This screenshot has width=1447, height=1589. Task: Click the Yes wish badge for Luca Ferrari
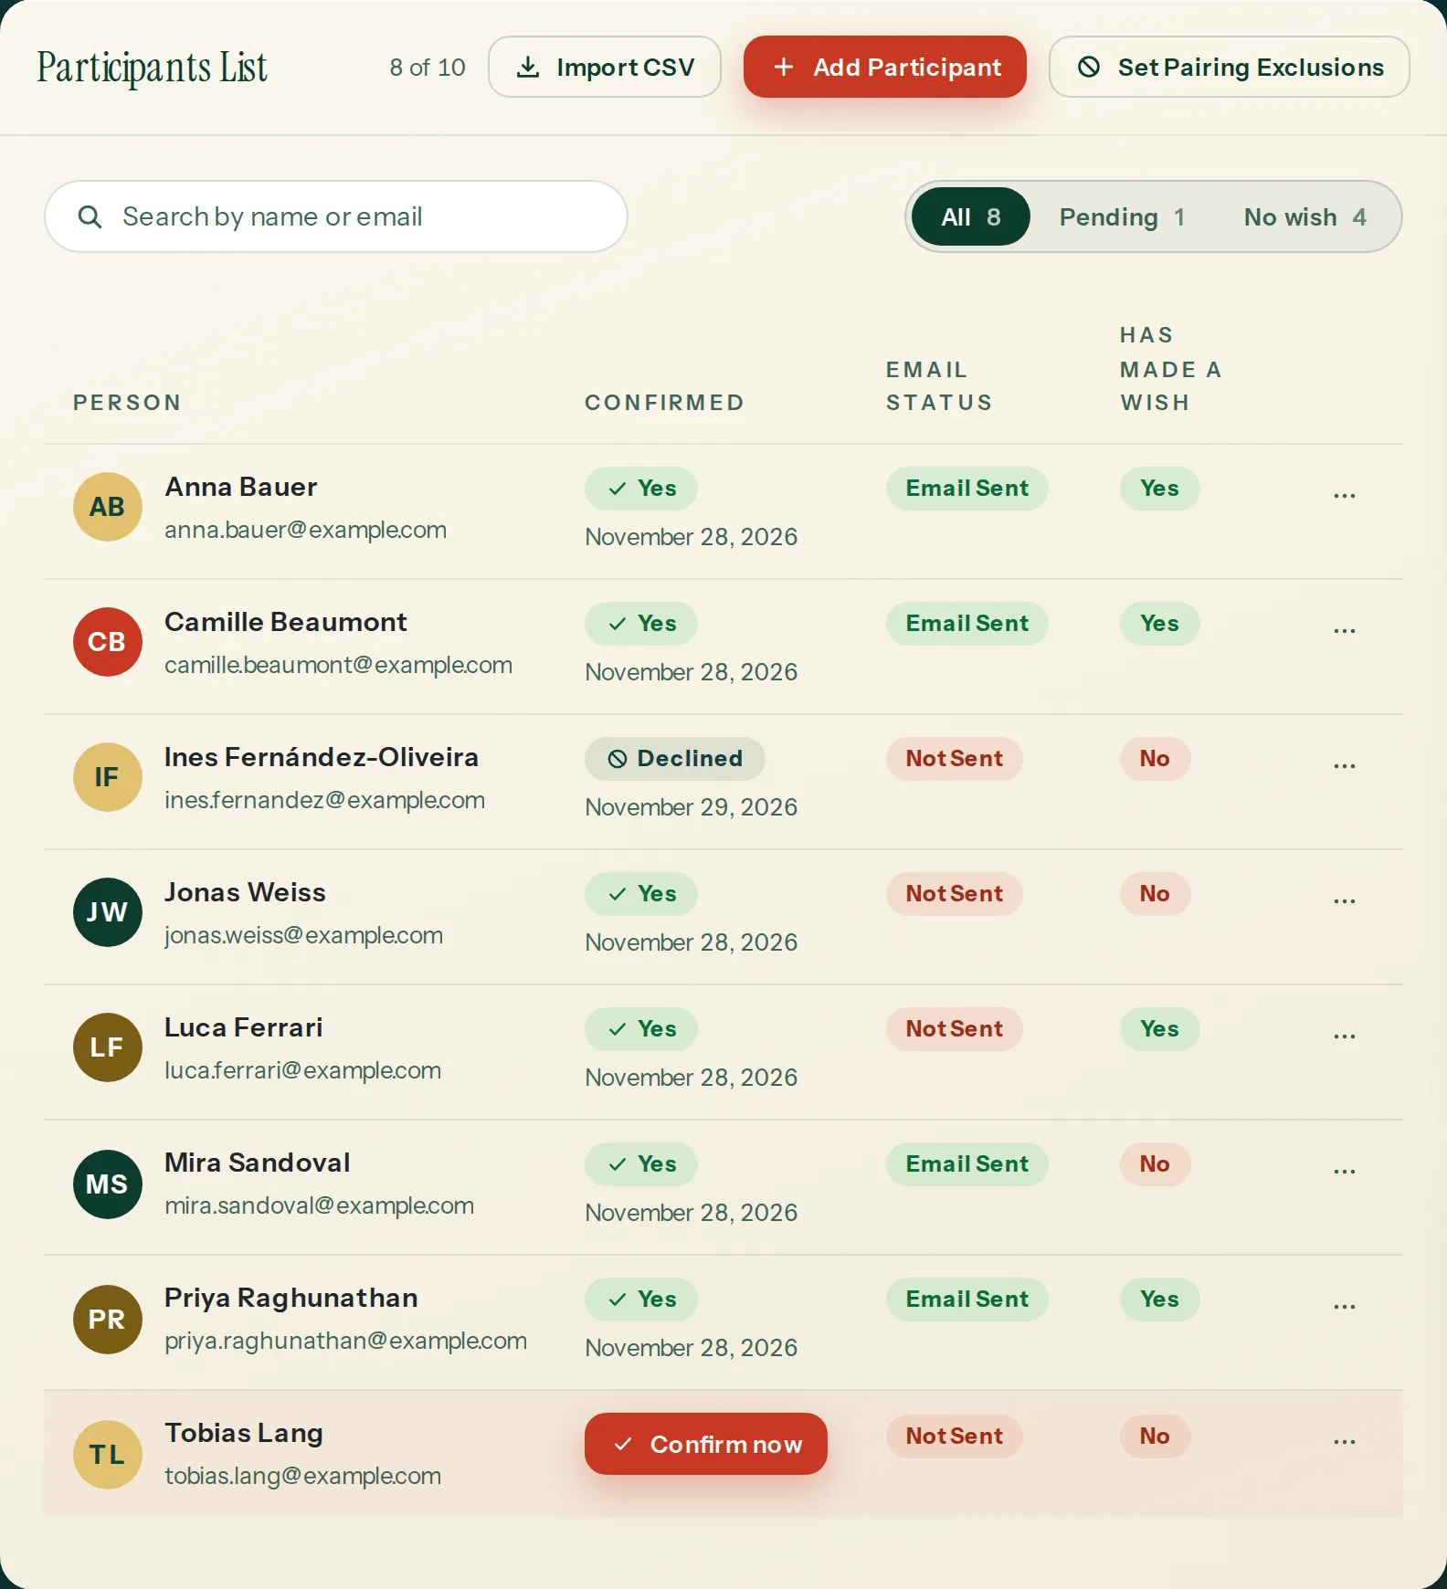[x=1159, y=1028]
